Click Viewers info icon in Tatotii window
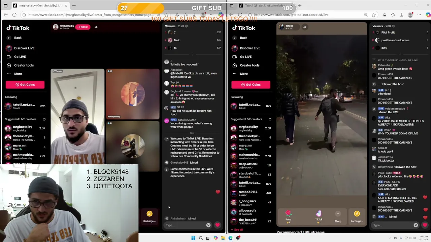Viewport: 431px width, 242px height. coord(393,26)
